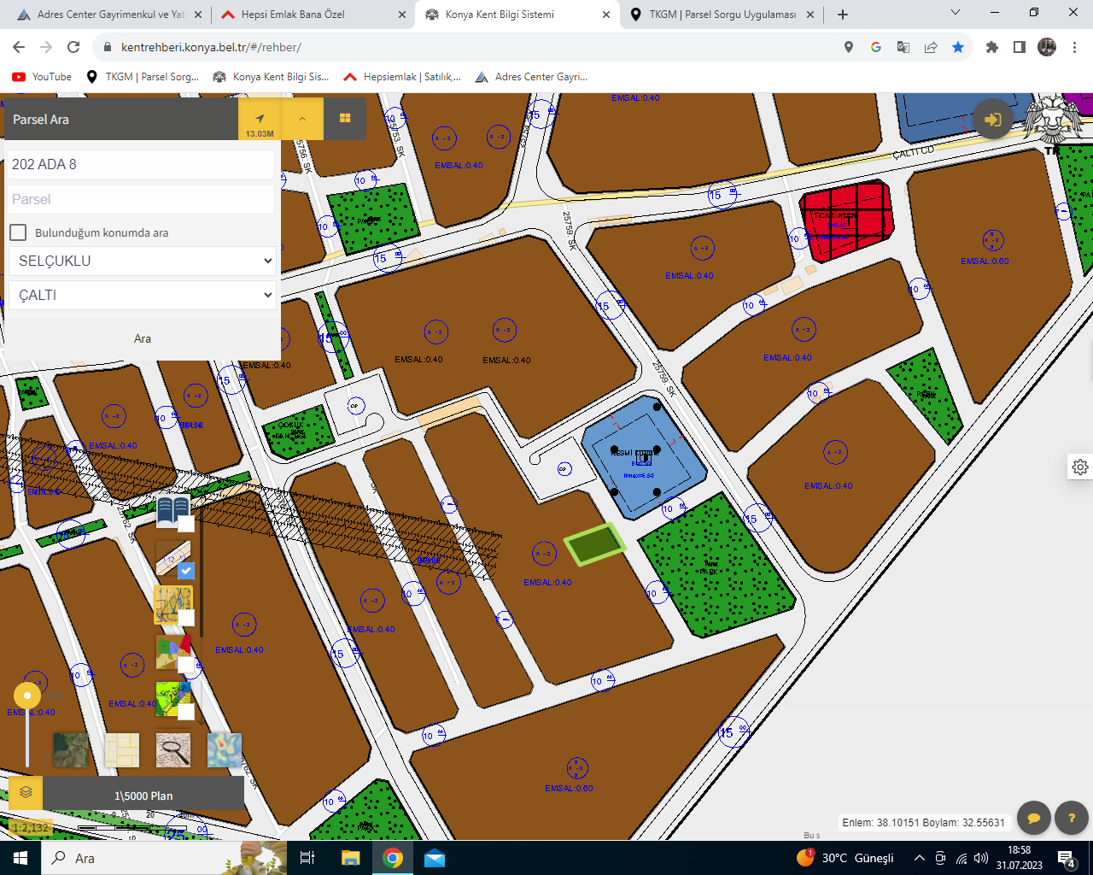Select the satellite imagery basemap thumbnail
The width and height of the screenshot is (1093, 875).
[71, 750]
